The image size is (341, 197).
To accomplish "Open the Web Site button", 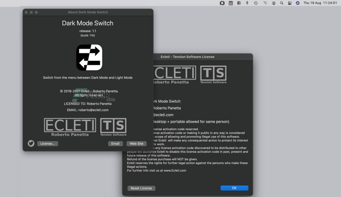I will (136, 144).
